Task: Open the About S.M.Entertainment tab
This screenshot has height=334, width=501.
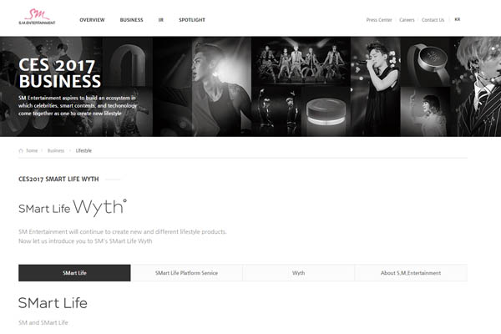Action: [411, 273]
